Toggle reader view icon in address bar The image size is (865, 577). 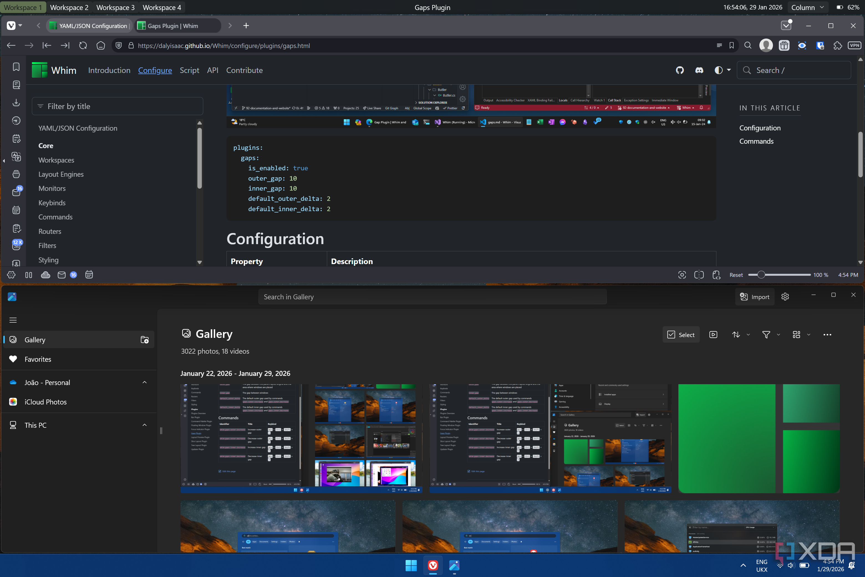pyautogui.click(x=719, y=45)
